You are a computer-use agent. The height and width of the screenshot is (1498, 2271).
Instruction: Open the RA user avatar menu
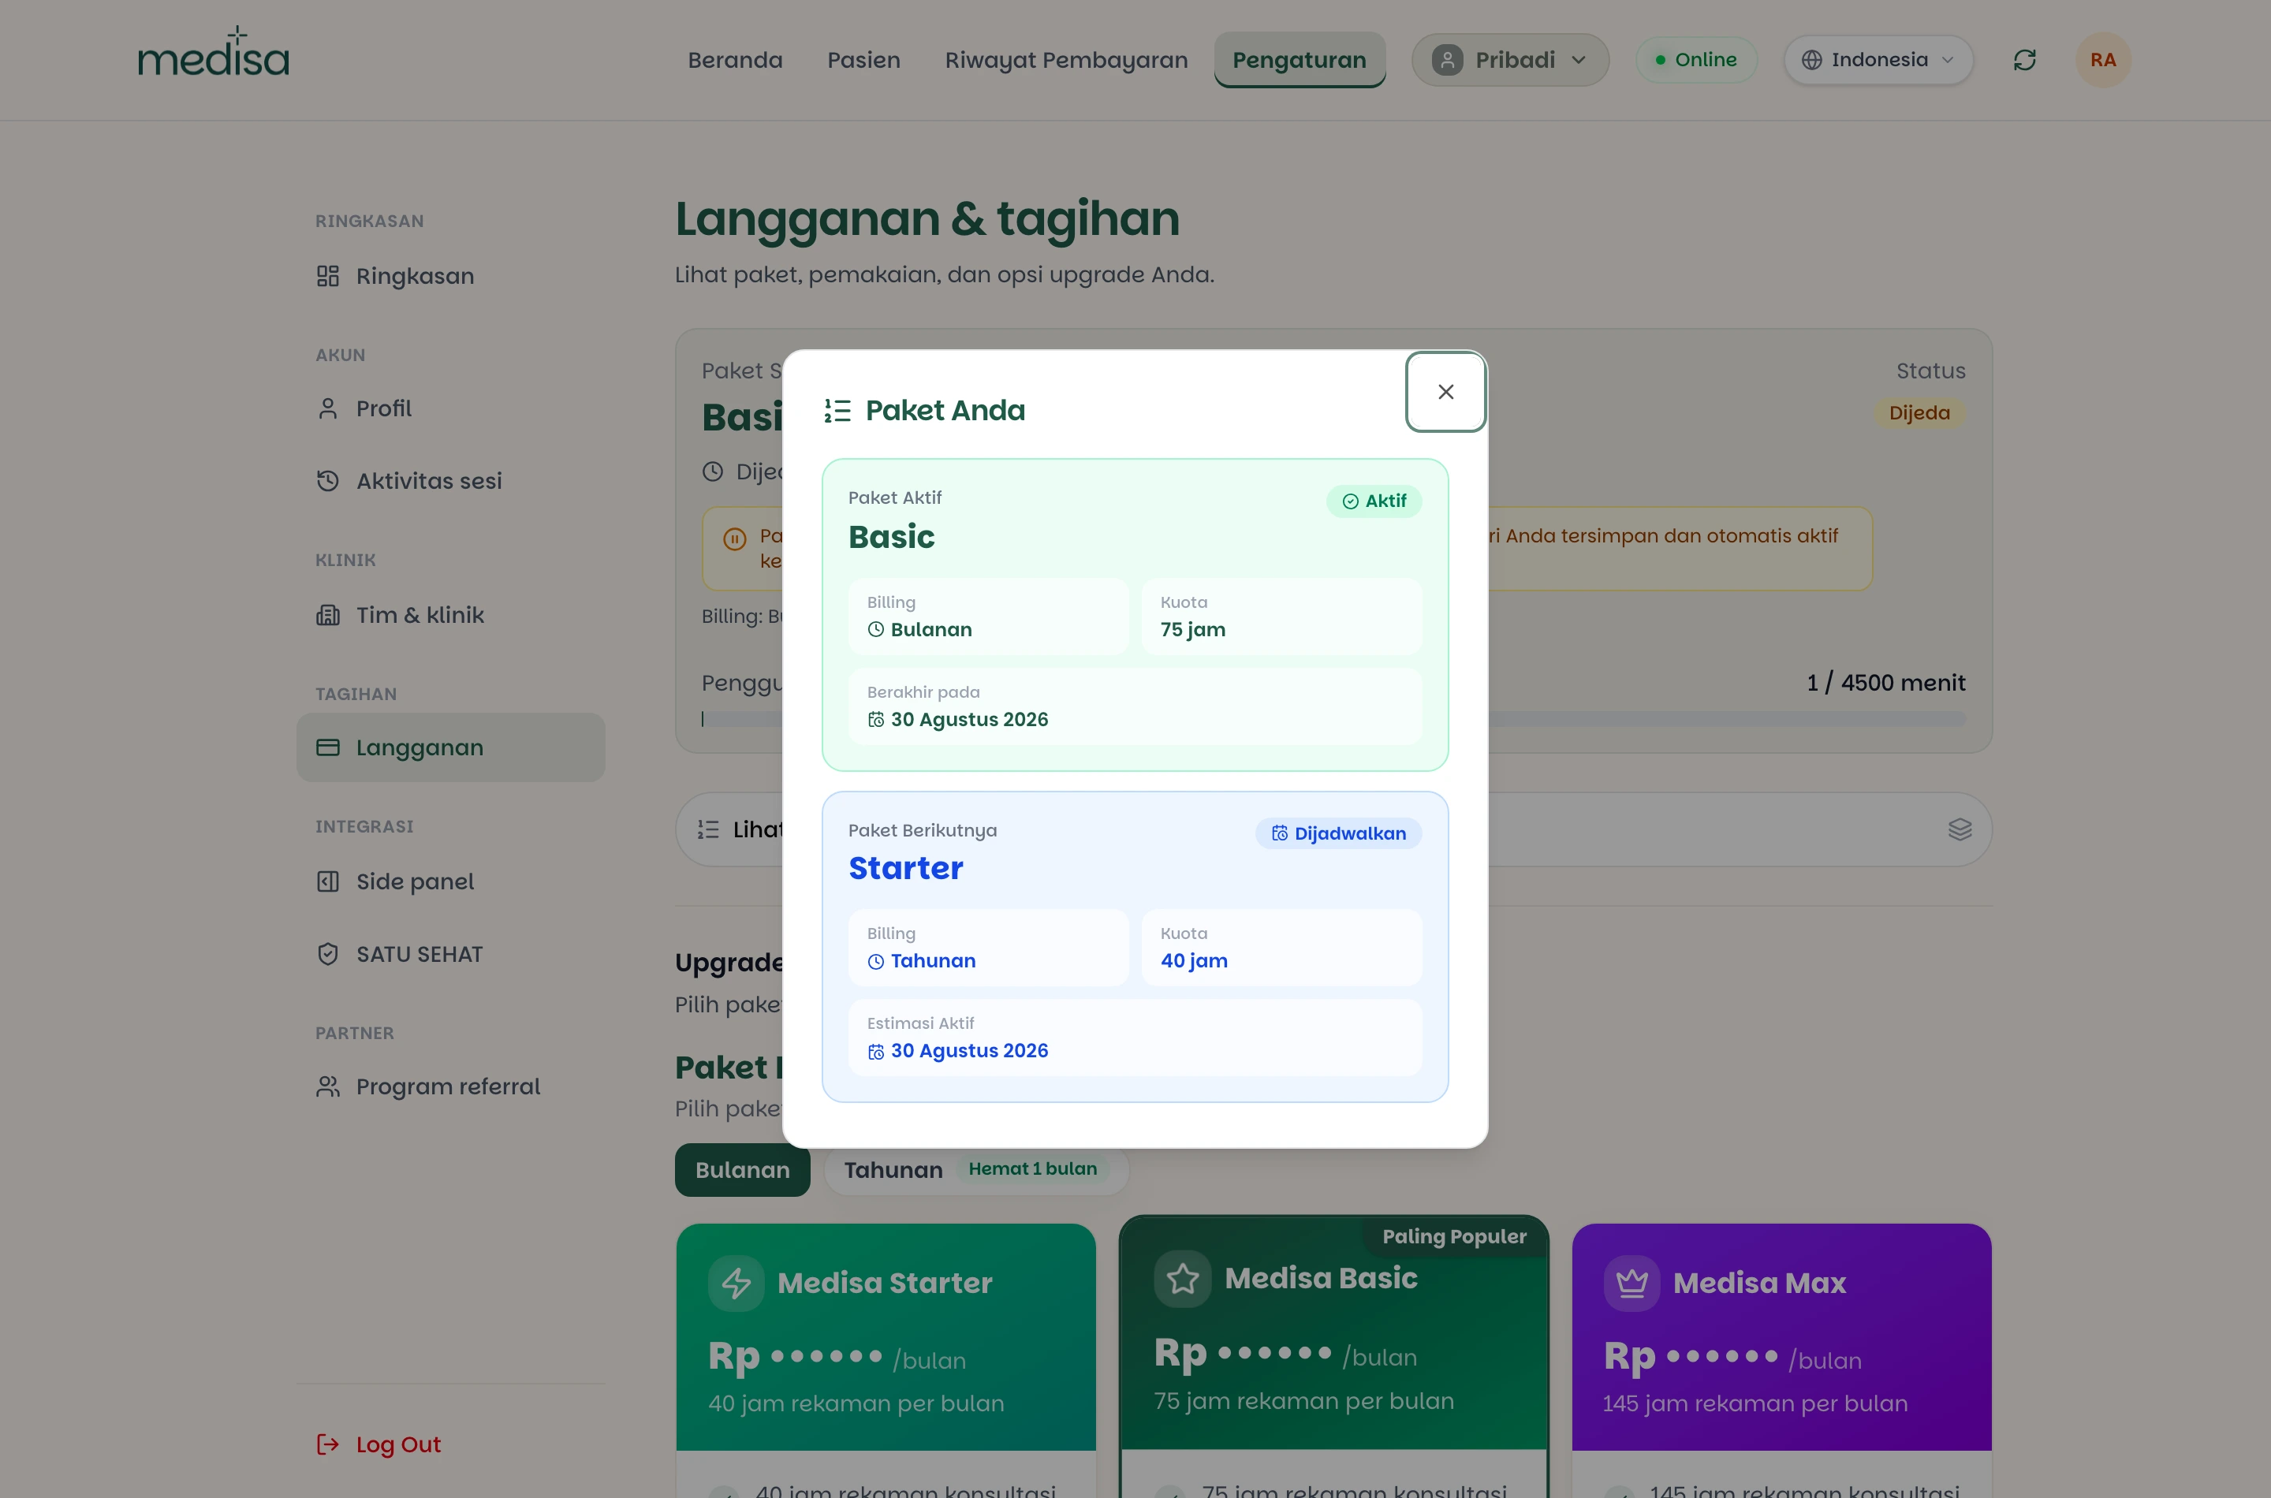click(x=2103, y=60)
